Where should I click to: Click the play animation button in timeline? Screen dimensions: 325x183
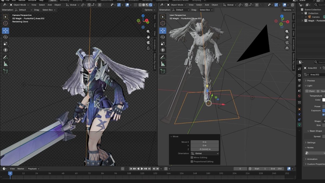[142, 169]
